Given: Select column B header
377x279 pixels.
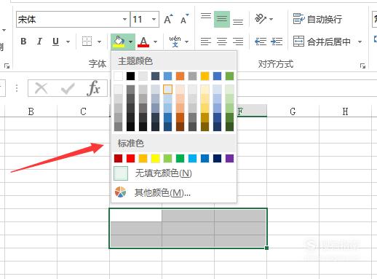Looking at the screenshot, I should point(31,111).
